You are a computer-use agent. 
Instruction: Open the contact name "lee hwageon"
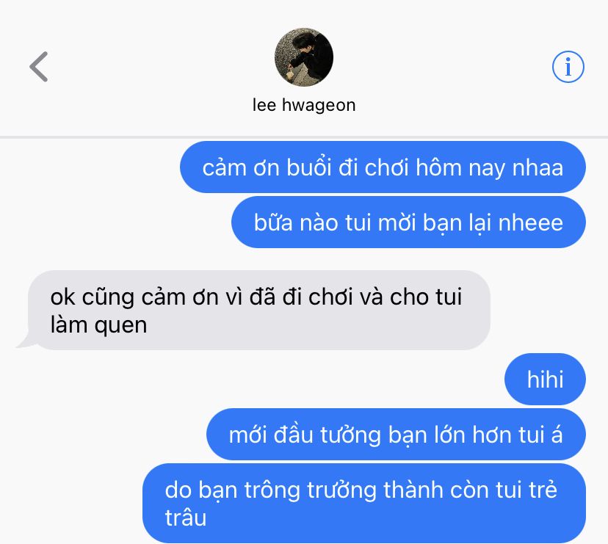(x=303, y=105)
